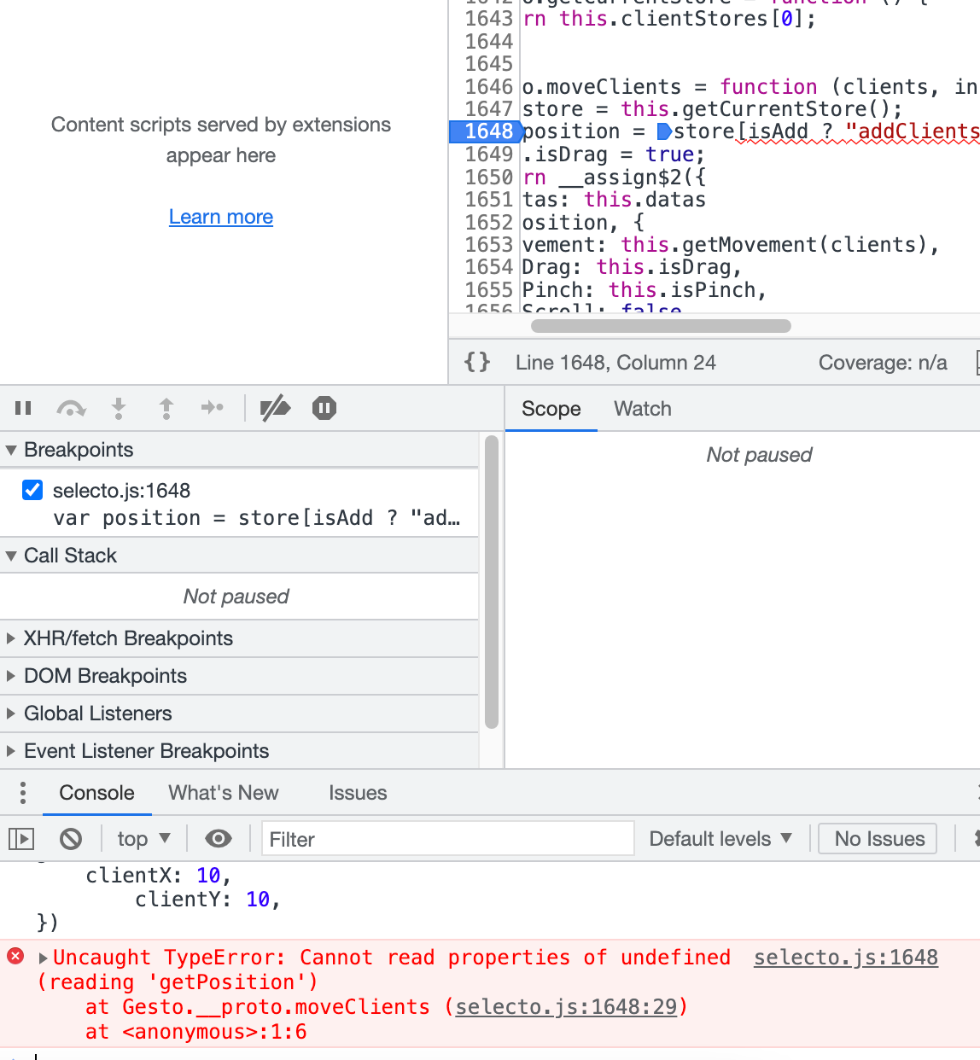Click the console Filter input field
Screen dimensions: 980x1060
448,839
